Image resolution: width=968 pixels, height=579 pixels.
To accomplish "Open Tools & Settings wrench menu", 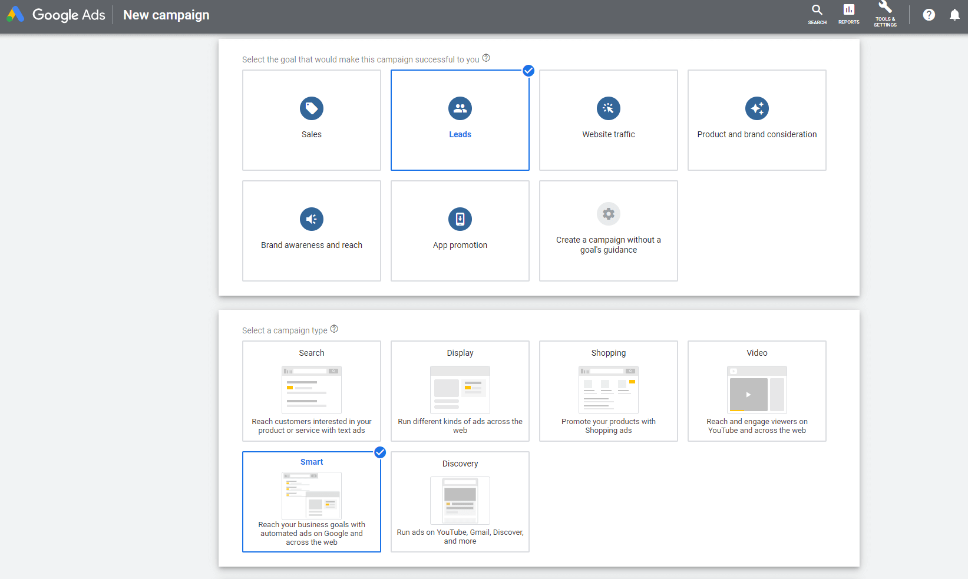I will tap(885, 14).
